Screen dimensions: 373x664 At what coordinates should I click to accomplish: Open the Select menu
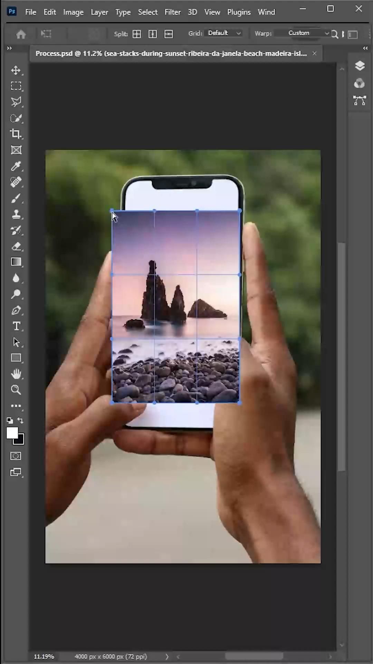148,12
